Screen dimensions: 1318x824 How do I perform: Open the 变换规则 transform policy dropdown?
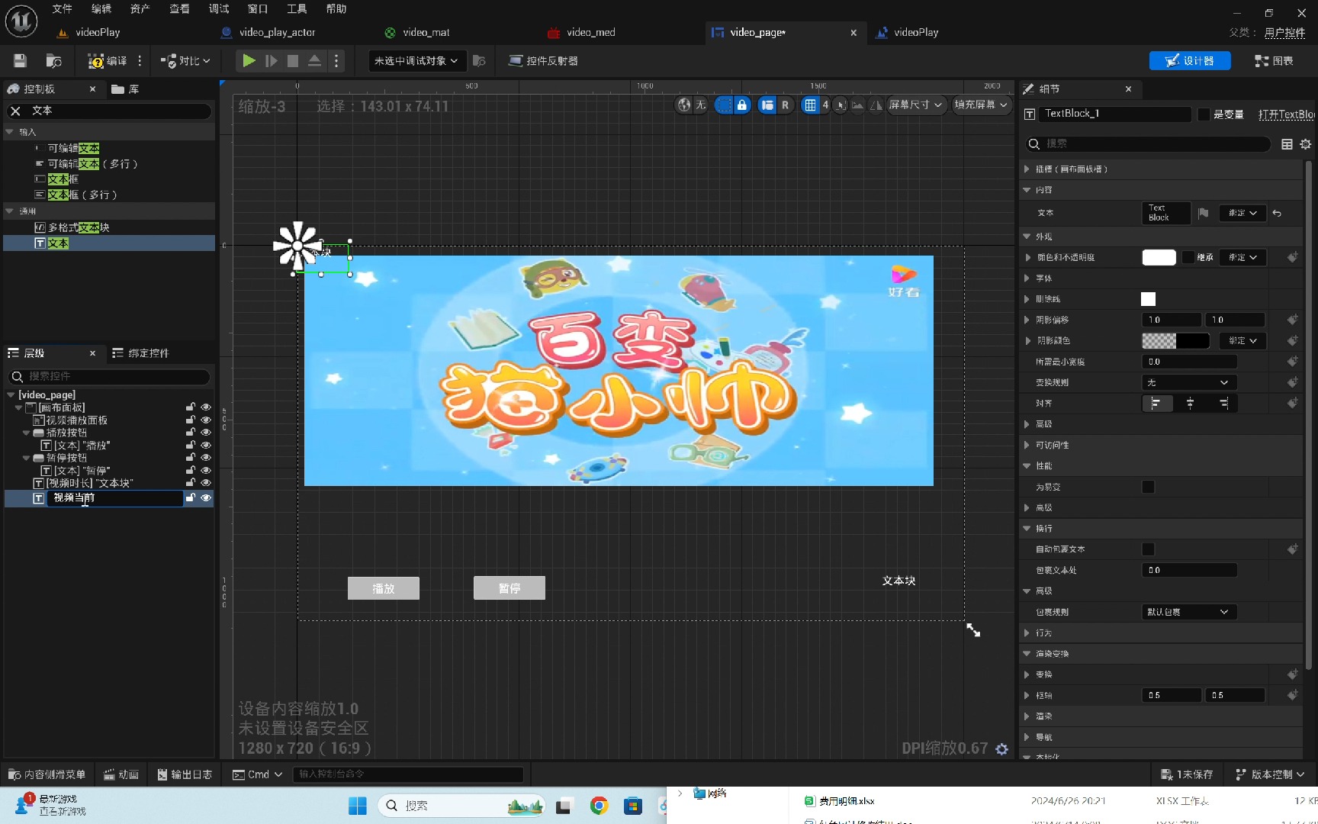pyautogui.click(x=1189, y=383)
